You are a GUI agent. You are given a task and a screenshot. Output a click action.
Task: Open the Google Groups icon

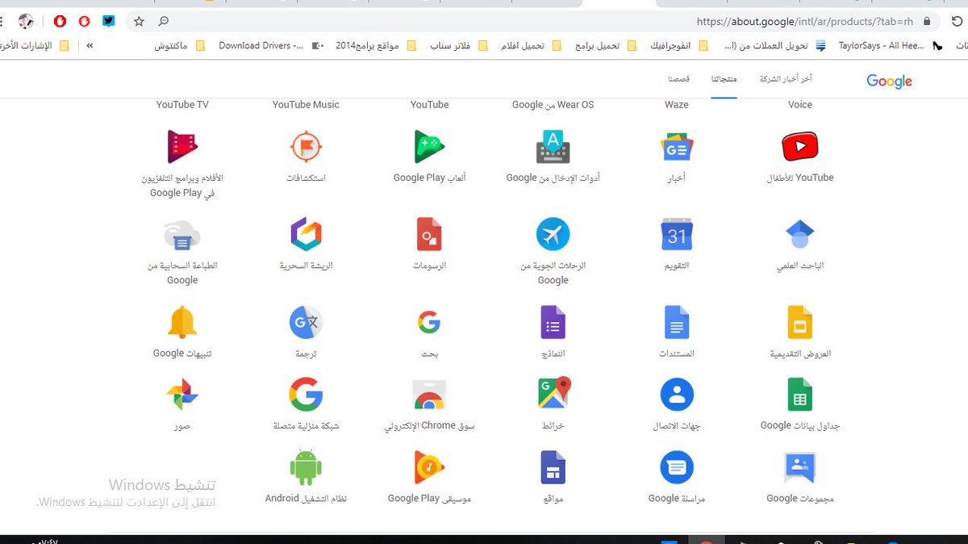[x=800, y=467]
